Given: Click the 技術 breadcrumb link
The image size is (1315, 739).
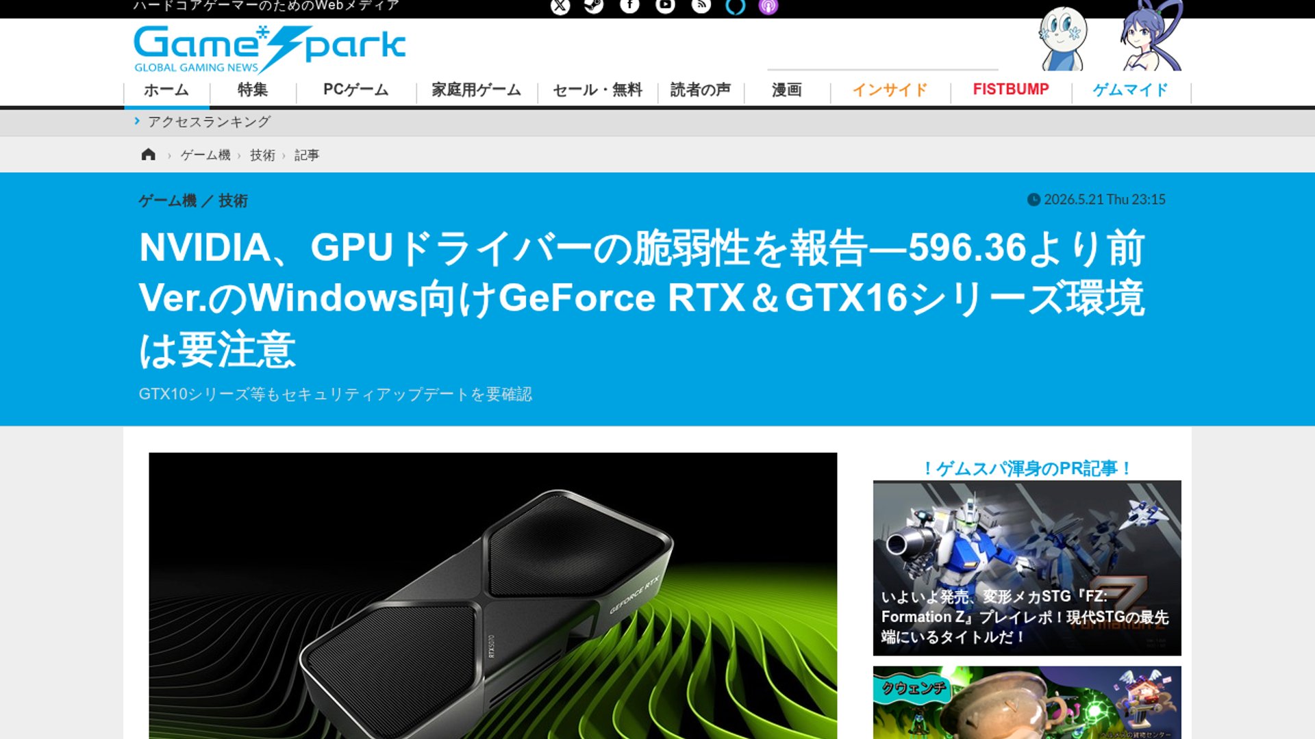Looking at the screenshot, I should coord(262,155).
